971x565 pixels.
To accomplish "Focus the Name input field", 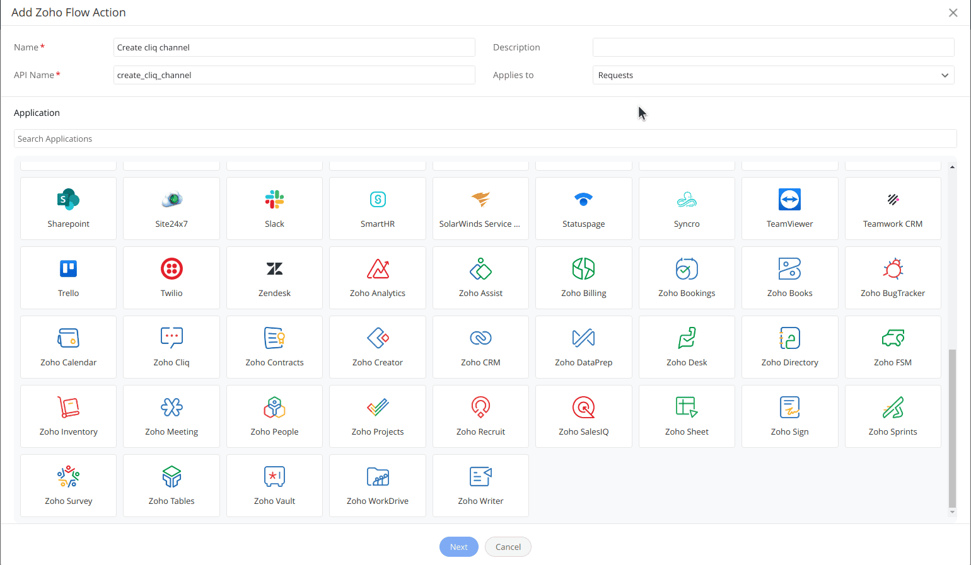I will click(294, 47).
